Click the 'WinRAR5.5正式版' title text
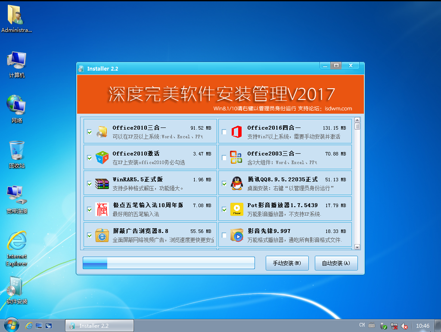Image resolution: width=441 pixels, height=332 pixels. (x=137, y=180)
